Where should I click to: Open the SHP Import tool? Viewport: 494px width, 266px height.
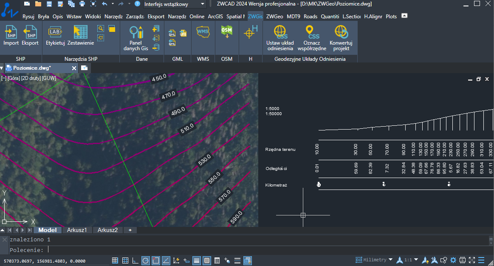pos(11,35)
